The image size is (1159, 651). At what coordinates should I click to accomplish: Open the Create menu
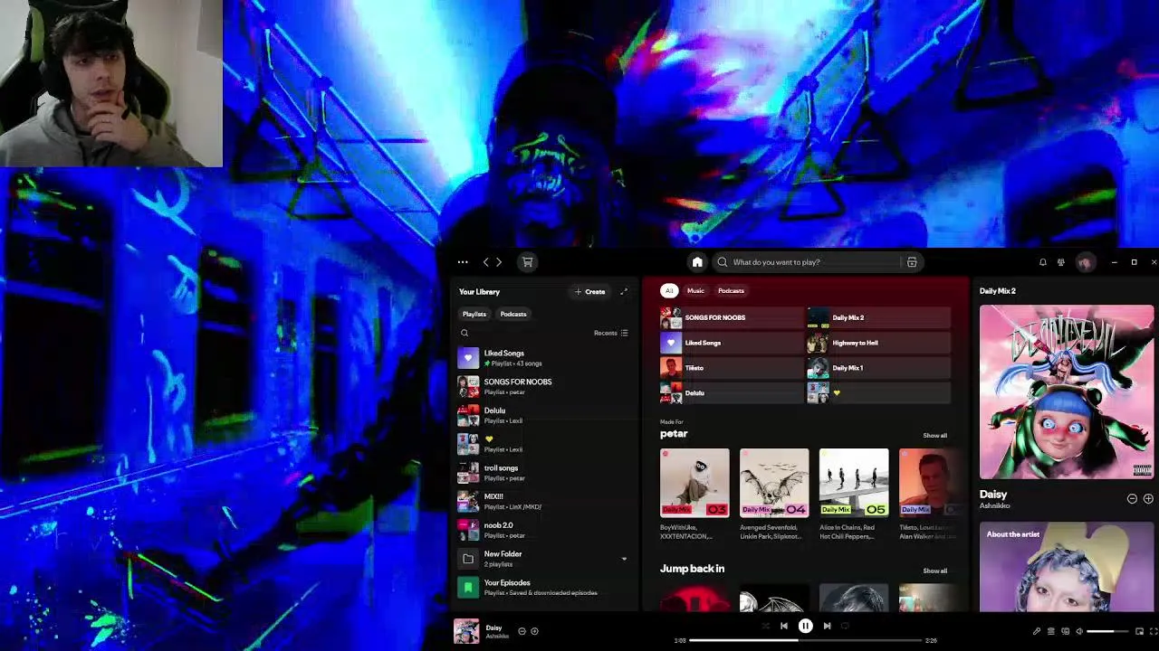click(589, 292)
